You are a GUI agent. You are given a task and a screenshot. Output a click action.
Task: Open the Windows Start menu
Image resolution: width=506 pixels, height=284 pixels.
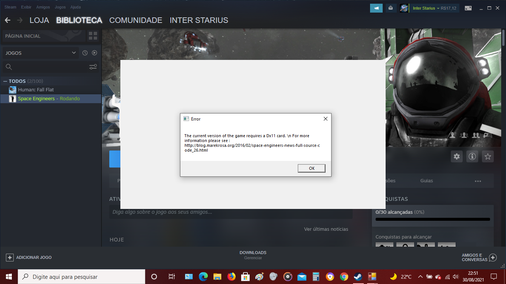click(9, 277)
